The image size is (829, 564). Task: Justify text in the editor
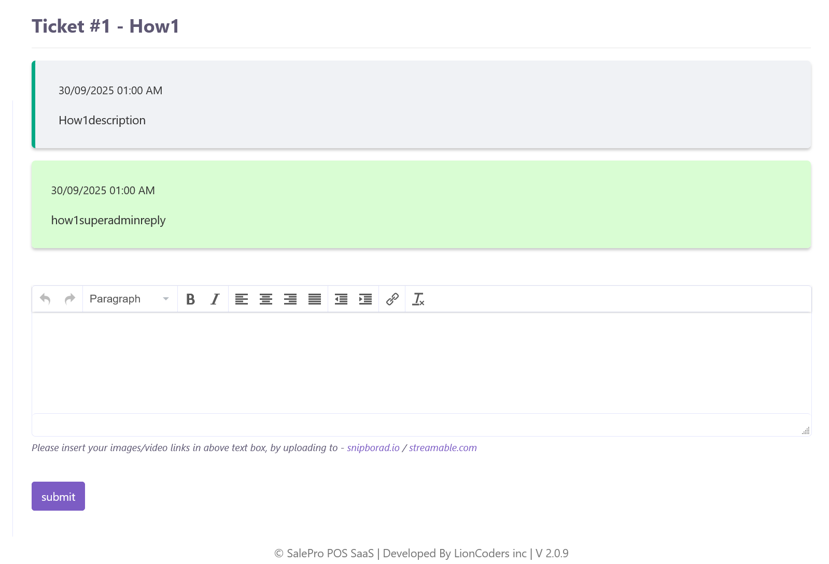[315, 299]
